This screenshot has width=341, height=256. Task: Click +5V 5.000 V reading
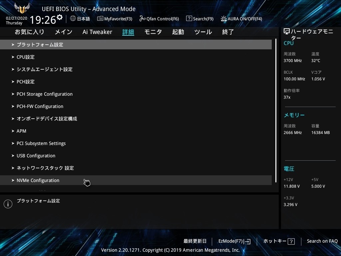tap(318, 186)
